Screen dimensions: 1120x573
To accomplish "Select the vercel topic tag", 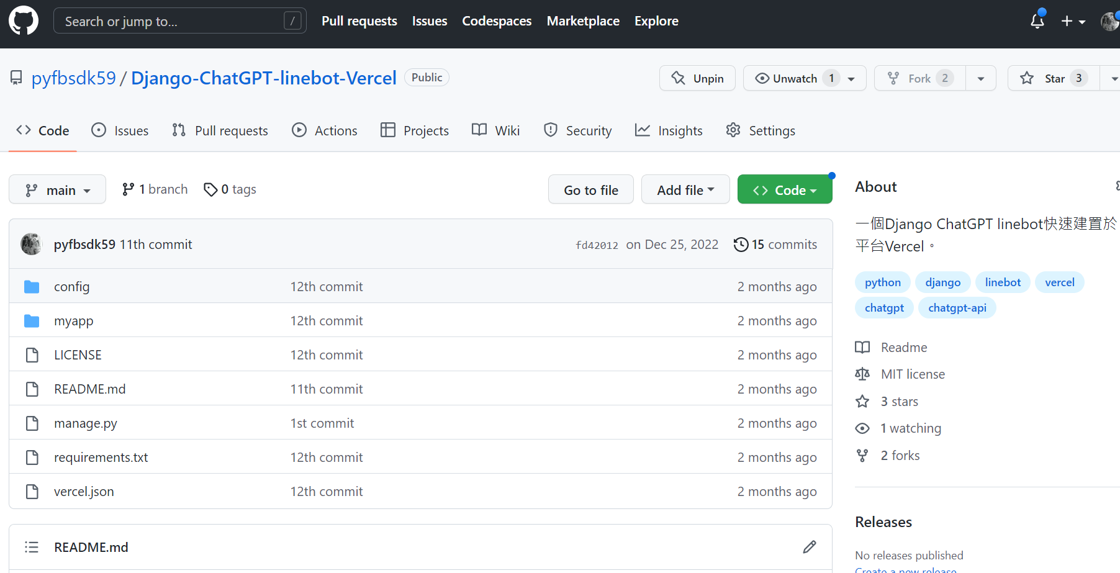I will 1060,282.
